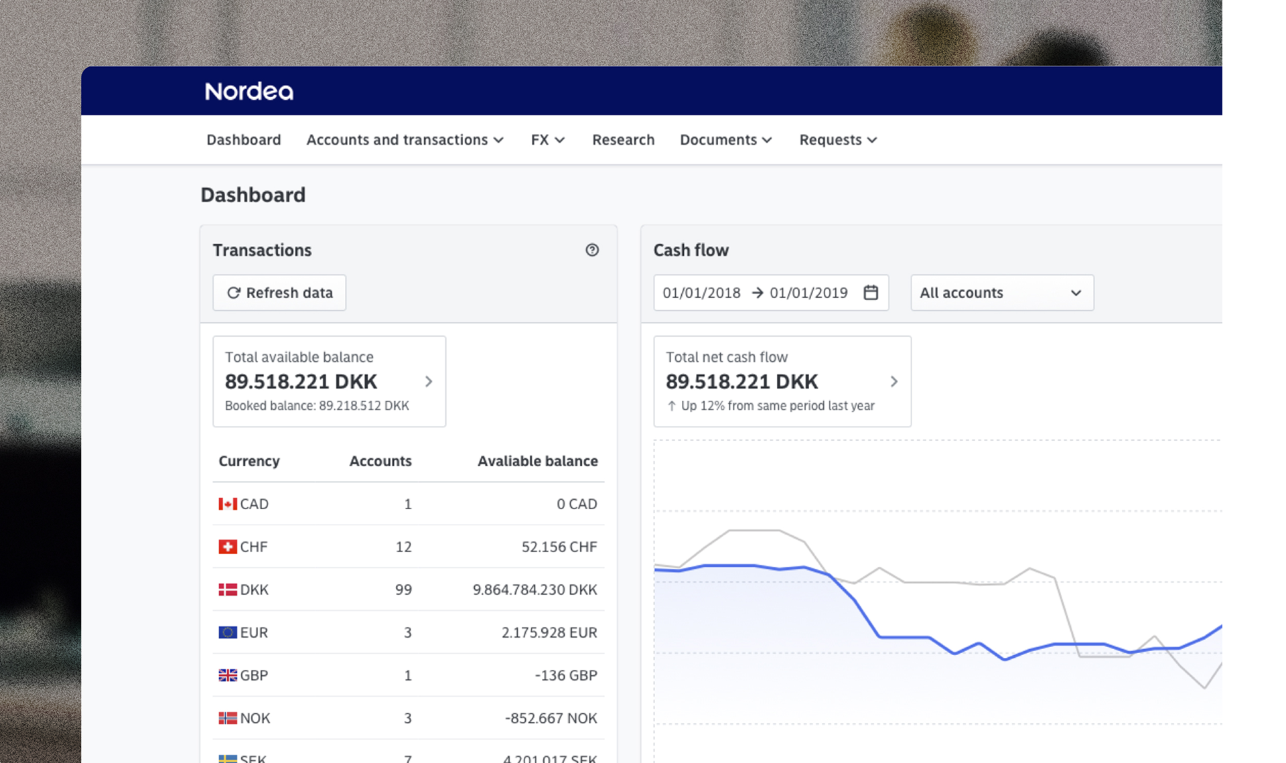Click the UK flag icon for GBP

227,675
